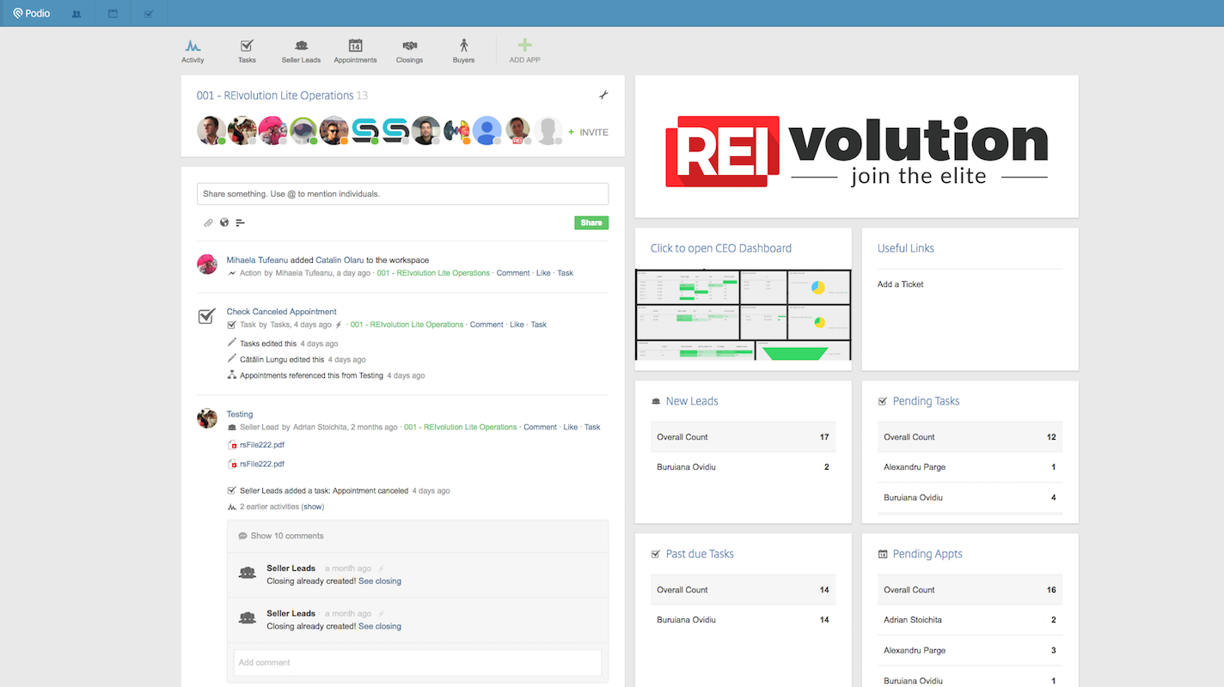Open the 001 - REIvolution Lite Operations title

click(x=275, y=95)
